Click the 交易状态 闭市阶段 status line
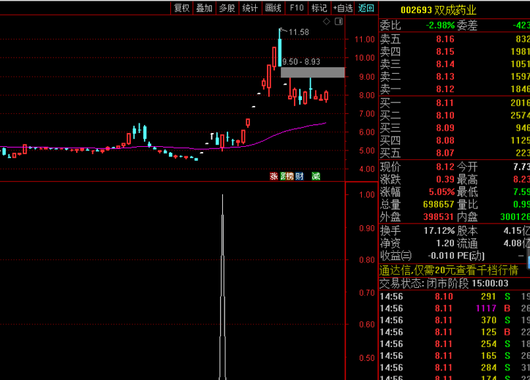Image resolution: width=530 pixels, height=380 pixels. 444,284
